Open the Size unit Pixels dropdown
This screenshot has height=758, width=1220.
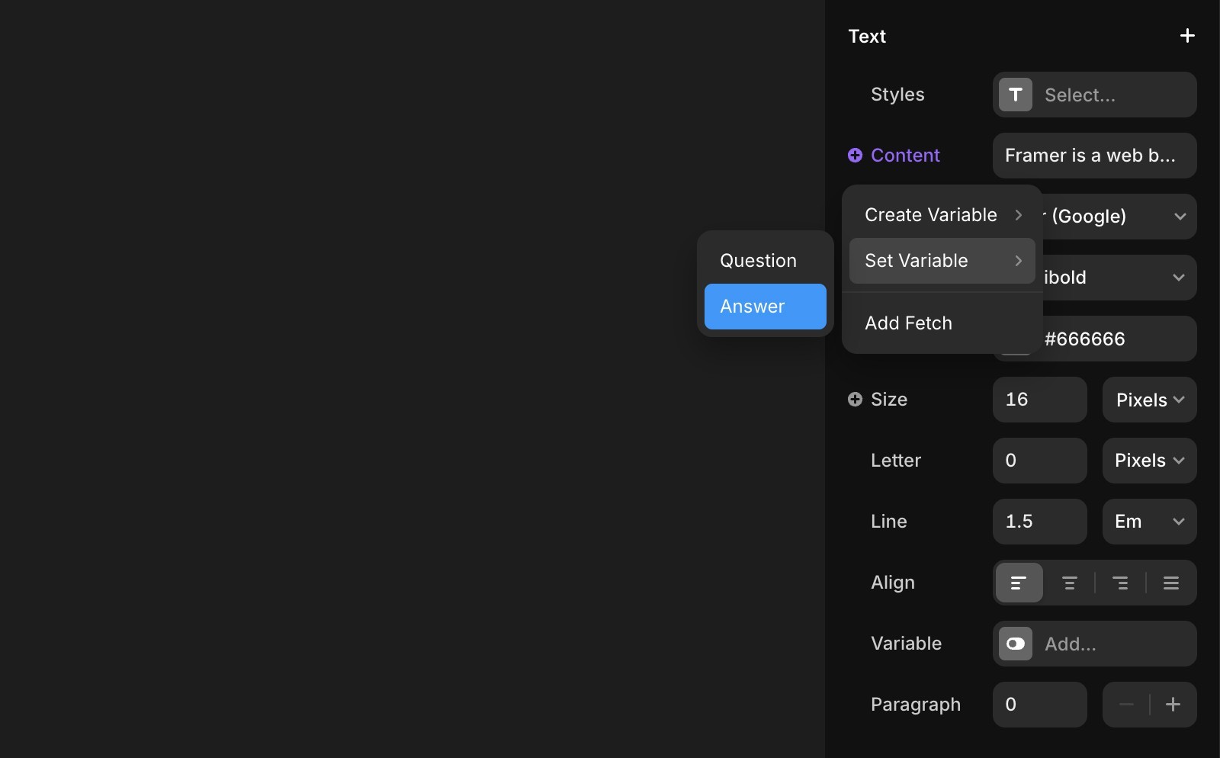pyautogui.click(x=1150, y=400)
